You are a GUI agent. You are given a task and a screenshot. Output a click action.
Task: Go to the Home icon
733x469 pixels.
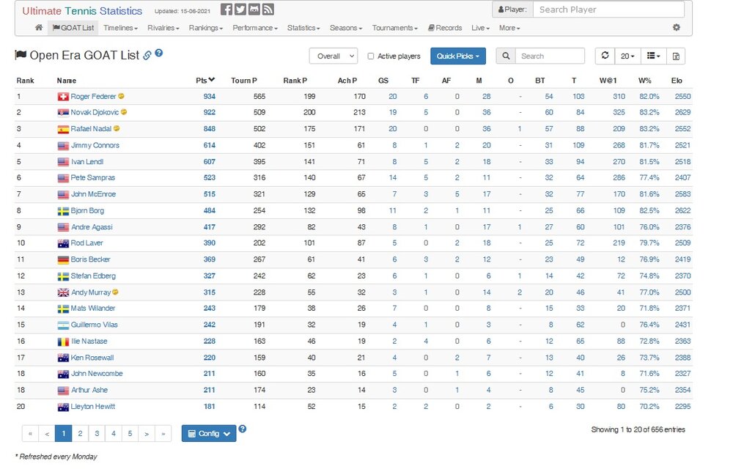[x=39, y=28]
